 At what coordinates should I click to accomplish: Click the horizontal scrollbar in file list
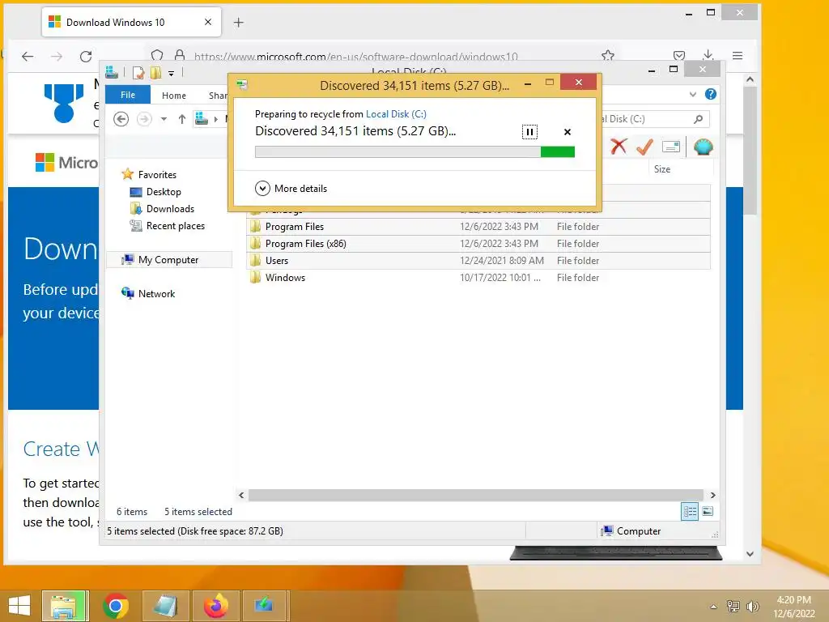pos(476,495)
